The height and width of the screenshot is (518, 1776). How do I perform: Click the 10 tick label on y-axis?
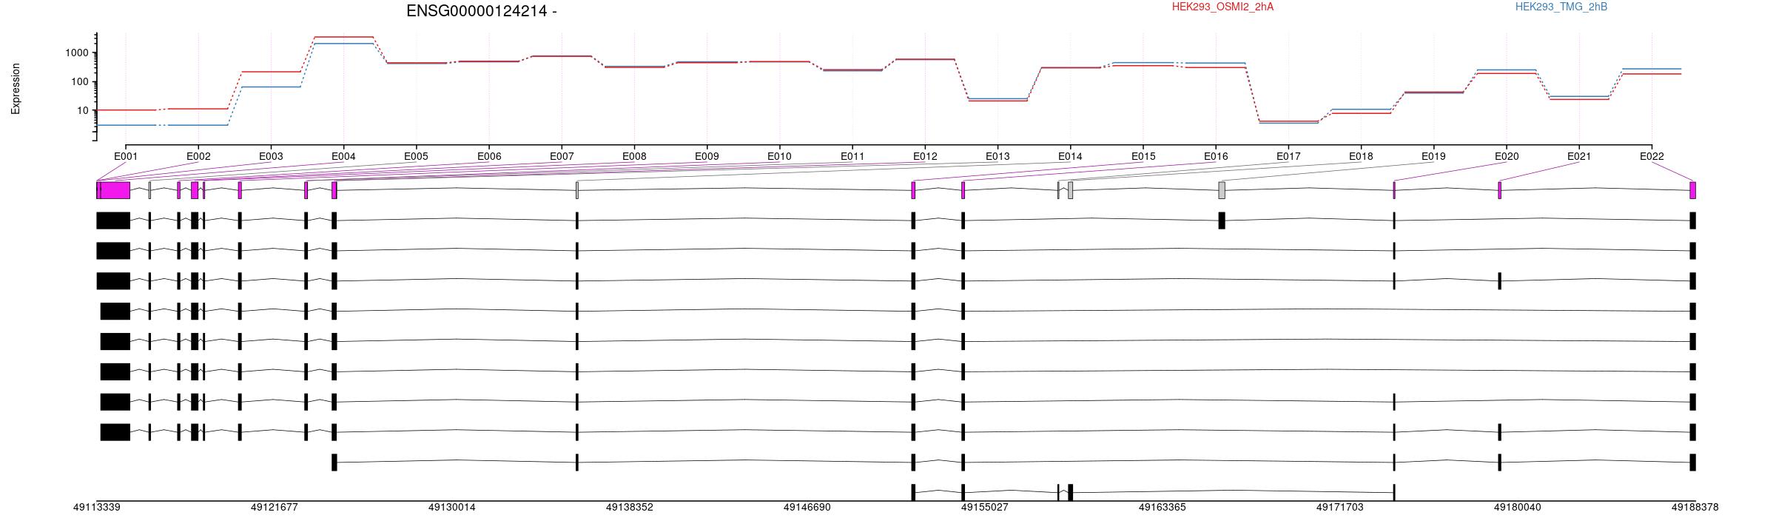pos(84,110)
